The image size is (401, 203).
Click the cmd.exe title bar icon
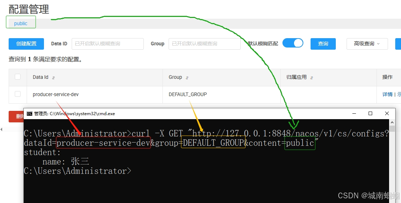click(30, 114)
